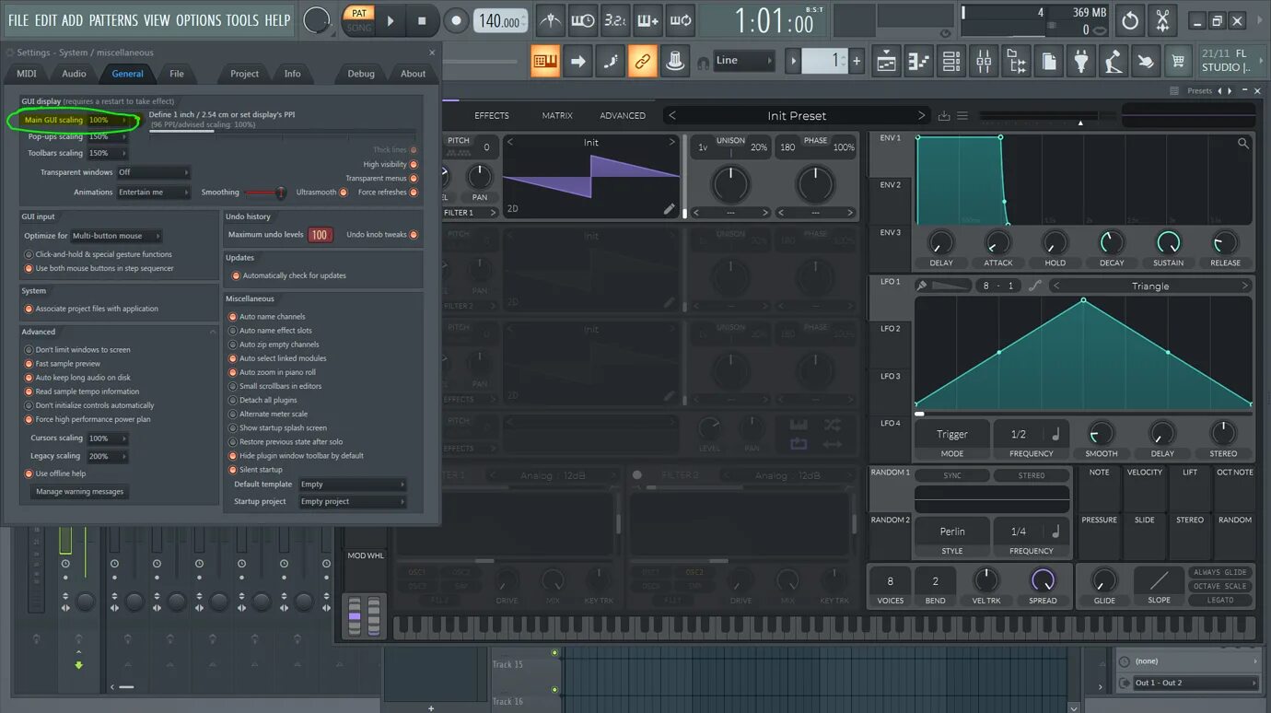Open the Startup project dropdown
Image resolution: width=1271 pixels, height=713 pixels.
click(x=353, y=502)
